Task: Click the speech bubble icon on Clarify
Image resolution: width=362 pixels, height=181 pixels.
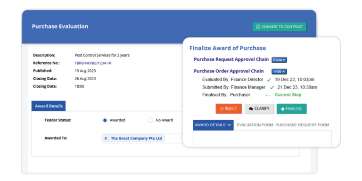Action: coord(251,109)
